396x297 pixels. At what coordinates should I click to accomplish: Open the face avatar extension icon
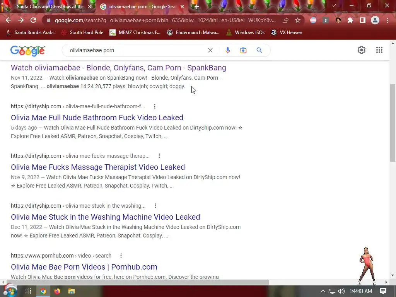(338, 20)
